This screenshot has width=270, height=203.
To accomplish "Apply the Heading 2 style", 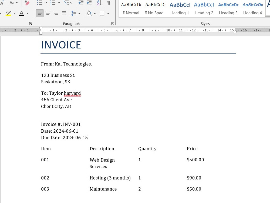I will 204,8.
